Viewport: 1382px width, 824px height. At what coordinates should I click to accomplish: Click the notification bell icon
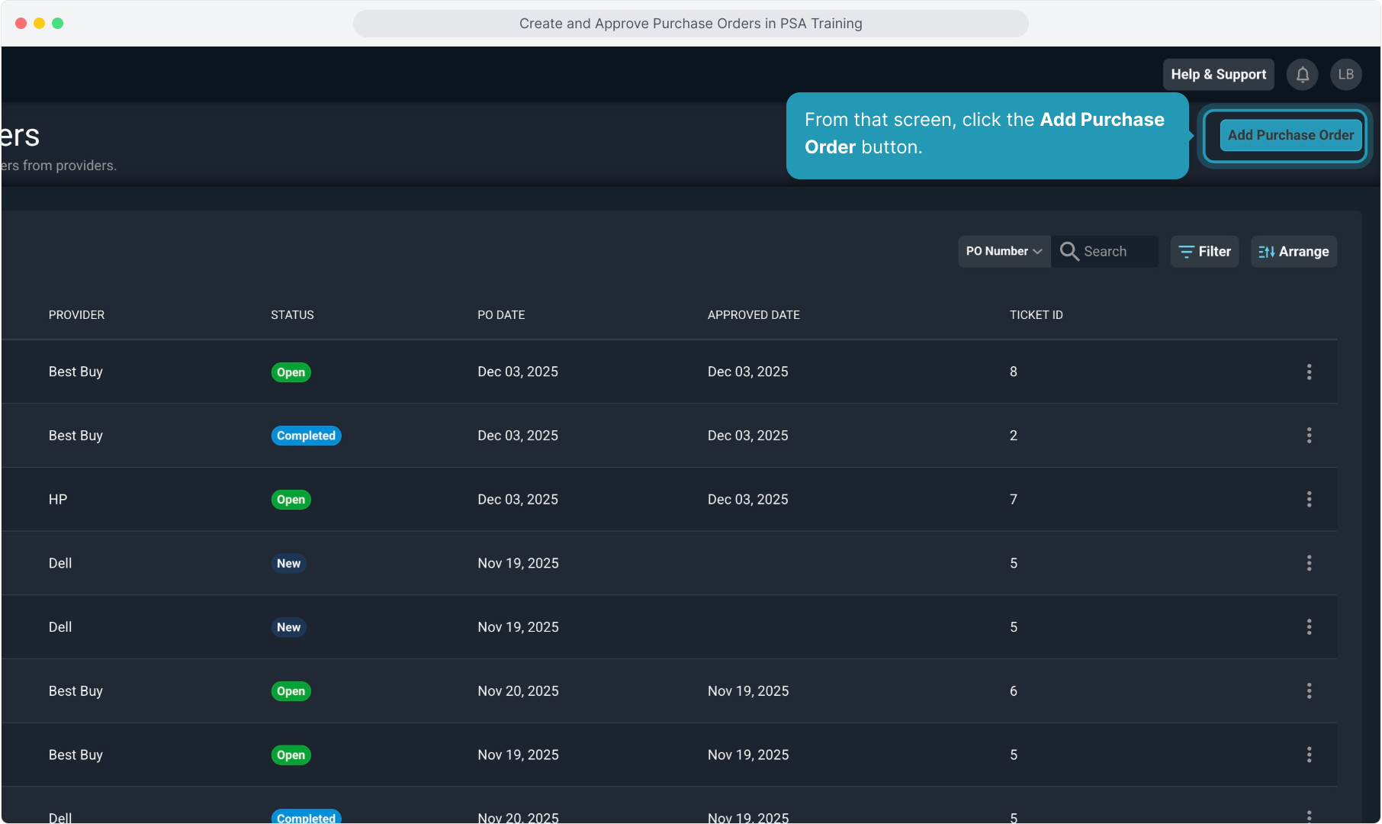(x=1302, y=75)
